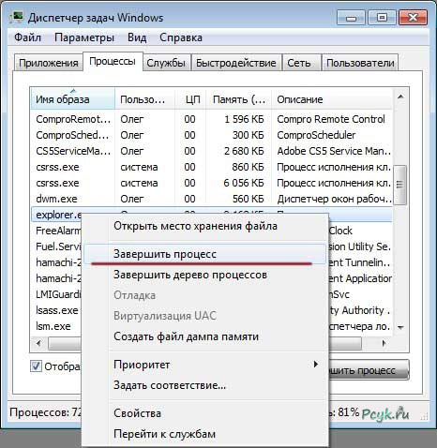
Task: Open Свойства from context menu
Action: 204,413
